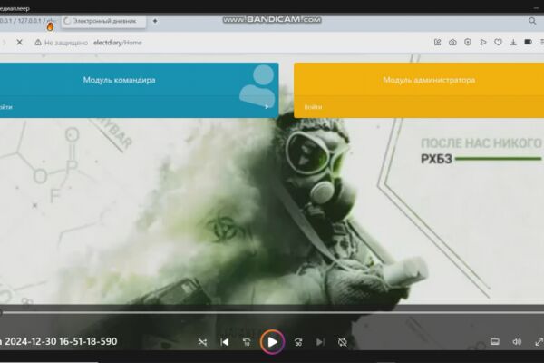Click the РХБЗ heading text

point(436,159)
